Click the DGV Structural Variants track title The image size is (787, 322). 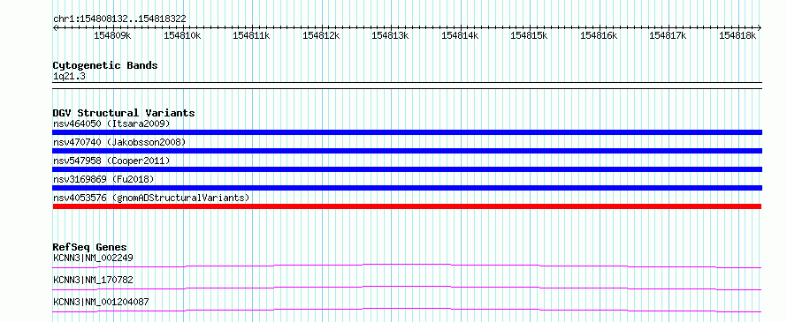[124, 113]
